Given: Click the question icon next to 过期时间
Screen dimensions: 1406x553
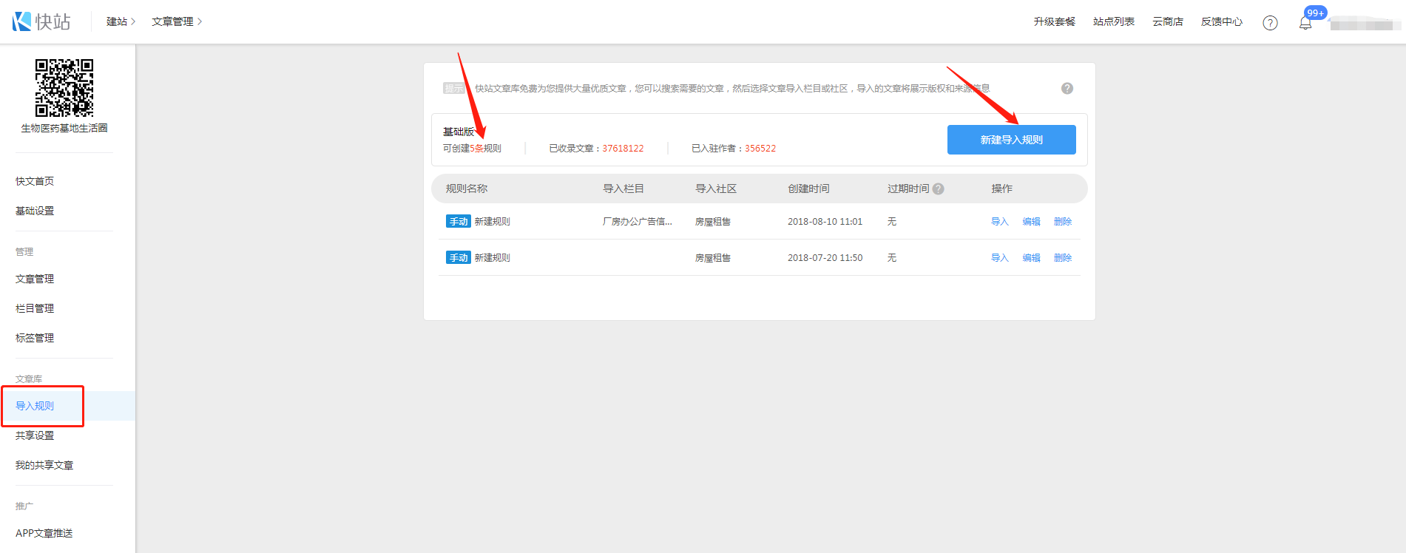Looking at the screenshot, I should [x=939, y=189].
